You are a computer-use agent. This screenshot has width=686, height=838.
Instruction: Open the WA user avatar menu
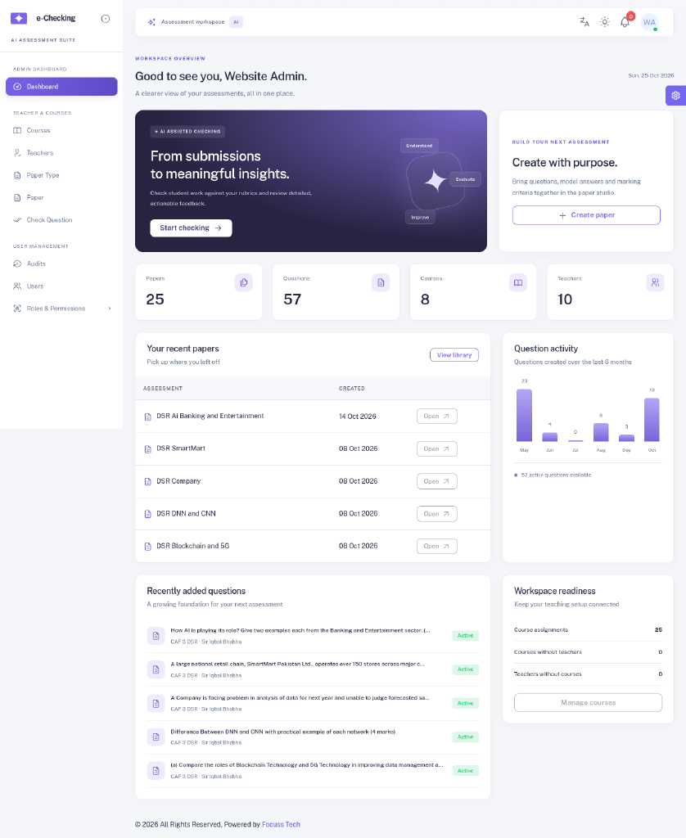pyautogui.click(x=649, y=22)
